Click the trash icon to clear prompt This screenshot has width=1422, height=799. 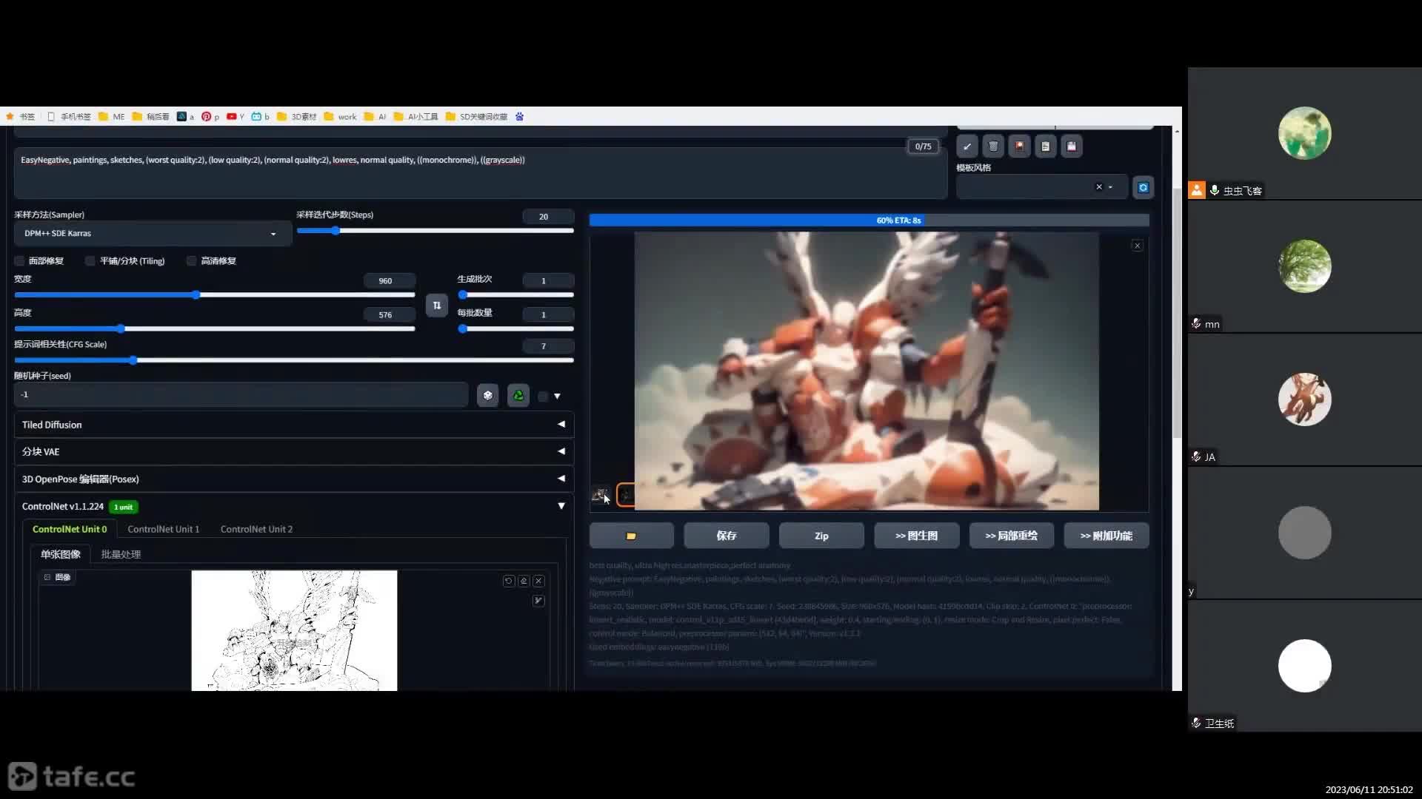(x=993, y=146)
